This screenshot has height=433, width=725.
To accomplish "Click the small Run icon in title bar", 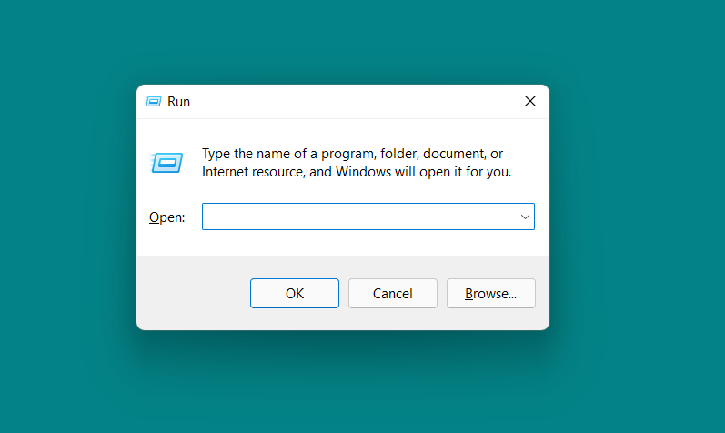I will [x=154, y=102].
